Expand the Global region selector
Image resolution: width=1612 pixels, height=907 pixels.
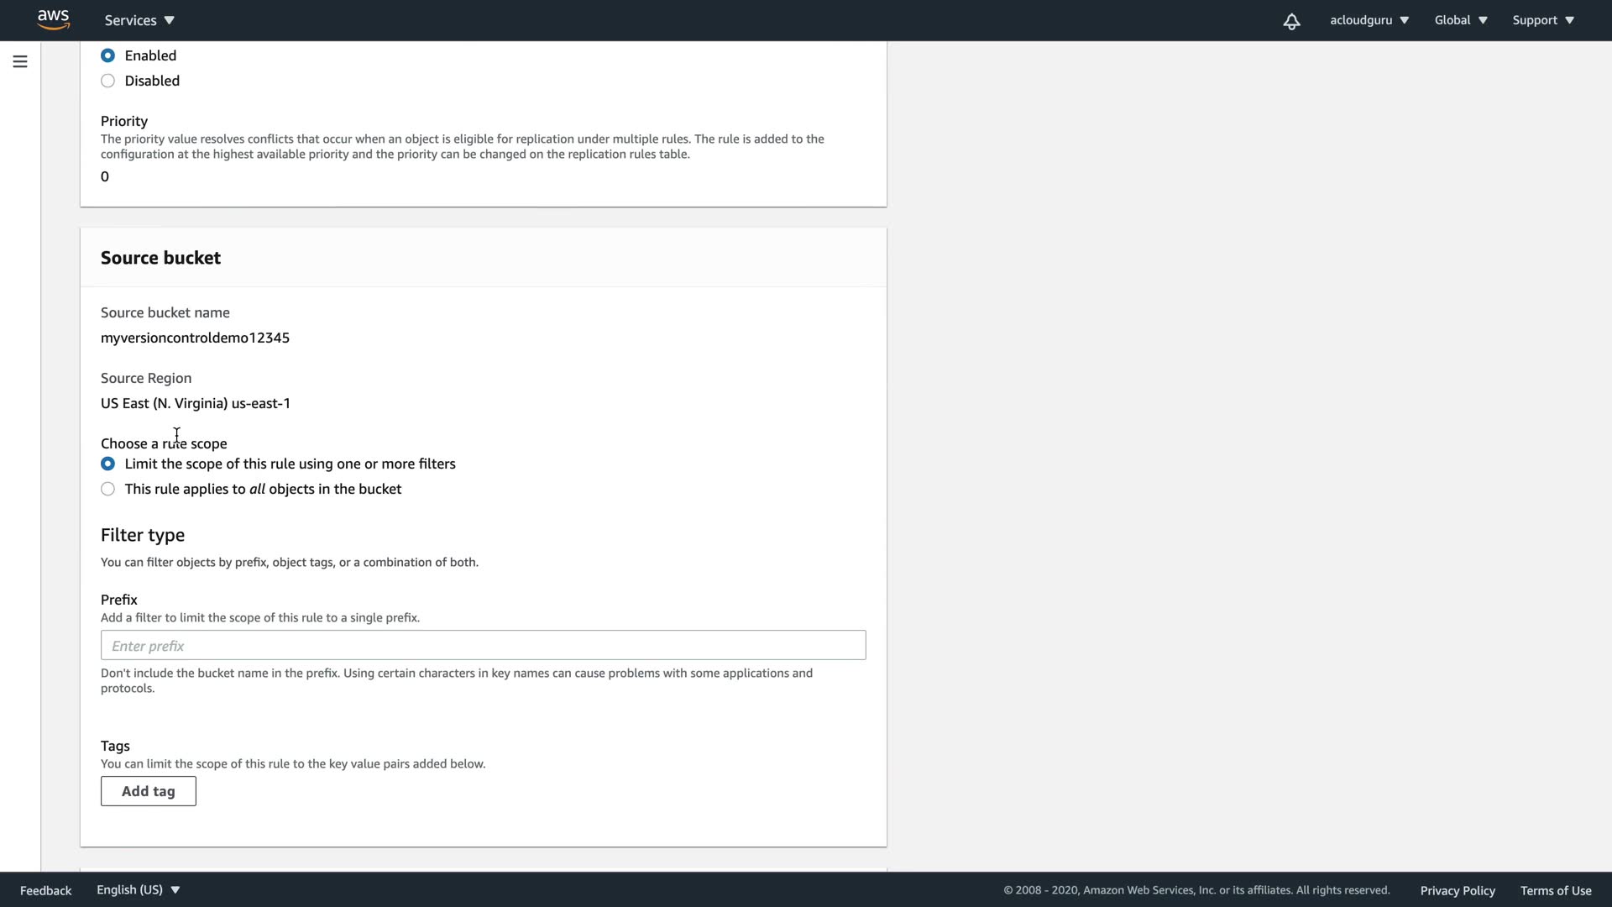pyautogui.click(x=1461, y=20)
